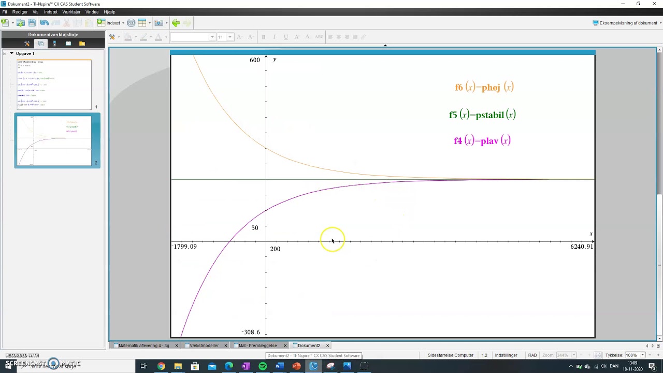This screenshot has width=663, height=373.
Task: Open the Vindue menu
Action: [92, 12]
